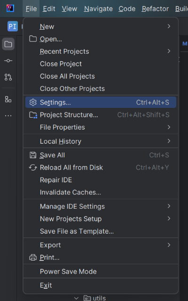
Task: Expand the Manage IDE Settings submenu
Action: [x=101, y=206]
